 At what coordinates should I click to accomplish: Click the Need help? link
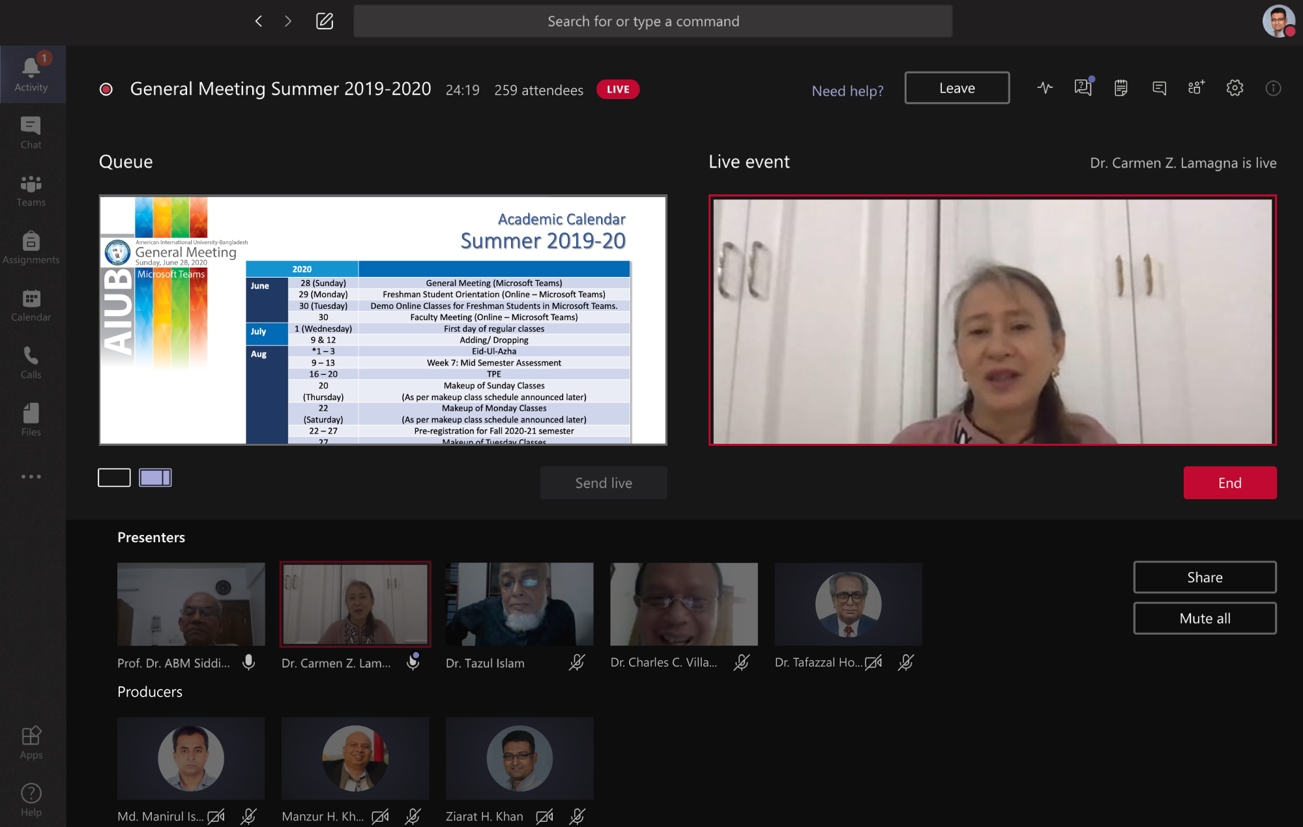point(847,91)
